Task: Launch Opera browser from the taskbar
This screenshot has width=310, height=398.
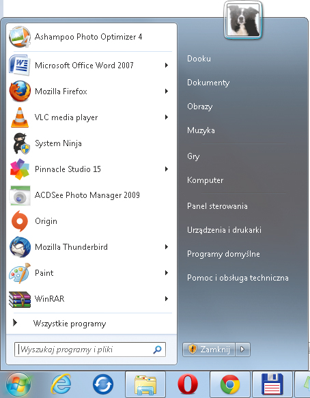Action: coord(188,384)
